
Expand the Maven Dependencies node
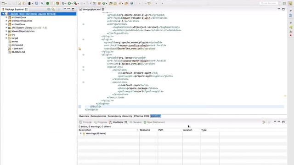pyautogui.click(x=6, y=31)
